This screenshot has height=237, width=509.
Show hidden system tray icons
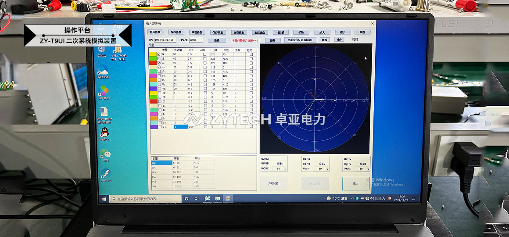pos(352,198)
